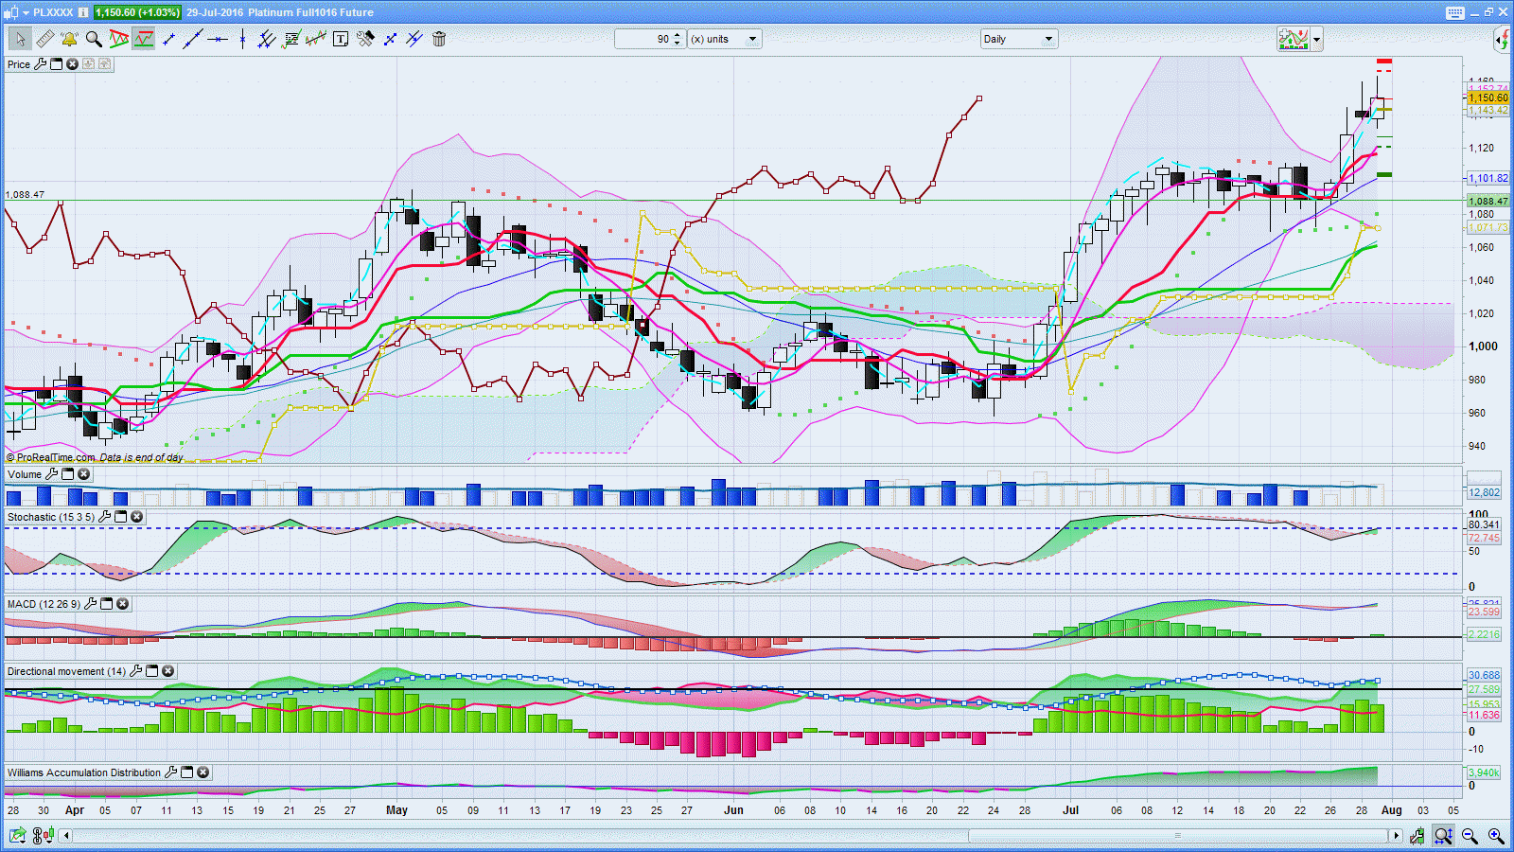Screen dimensions: 1514x852
Task: Click the add indicator chart button
Action: pos(1293,39)
